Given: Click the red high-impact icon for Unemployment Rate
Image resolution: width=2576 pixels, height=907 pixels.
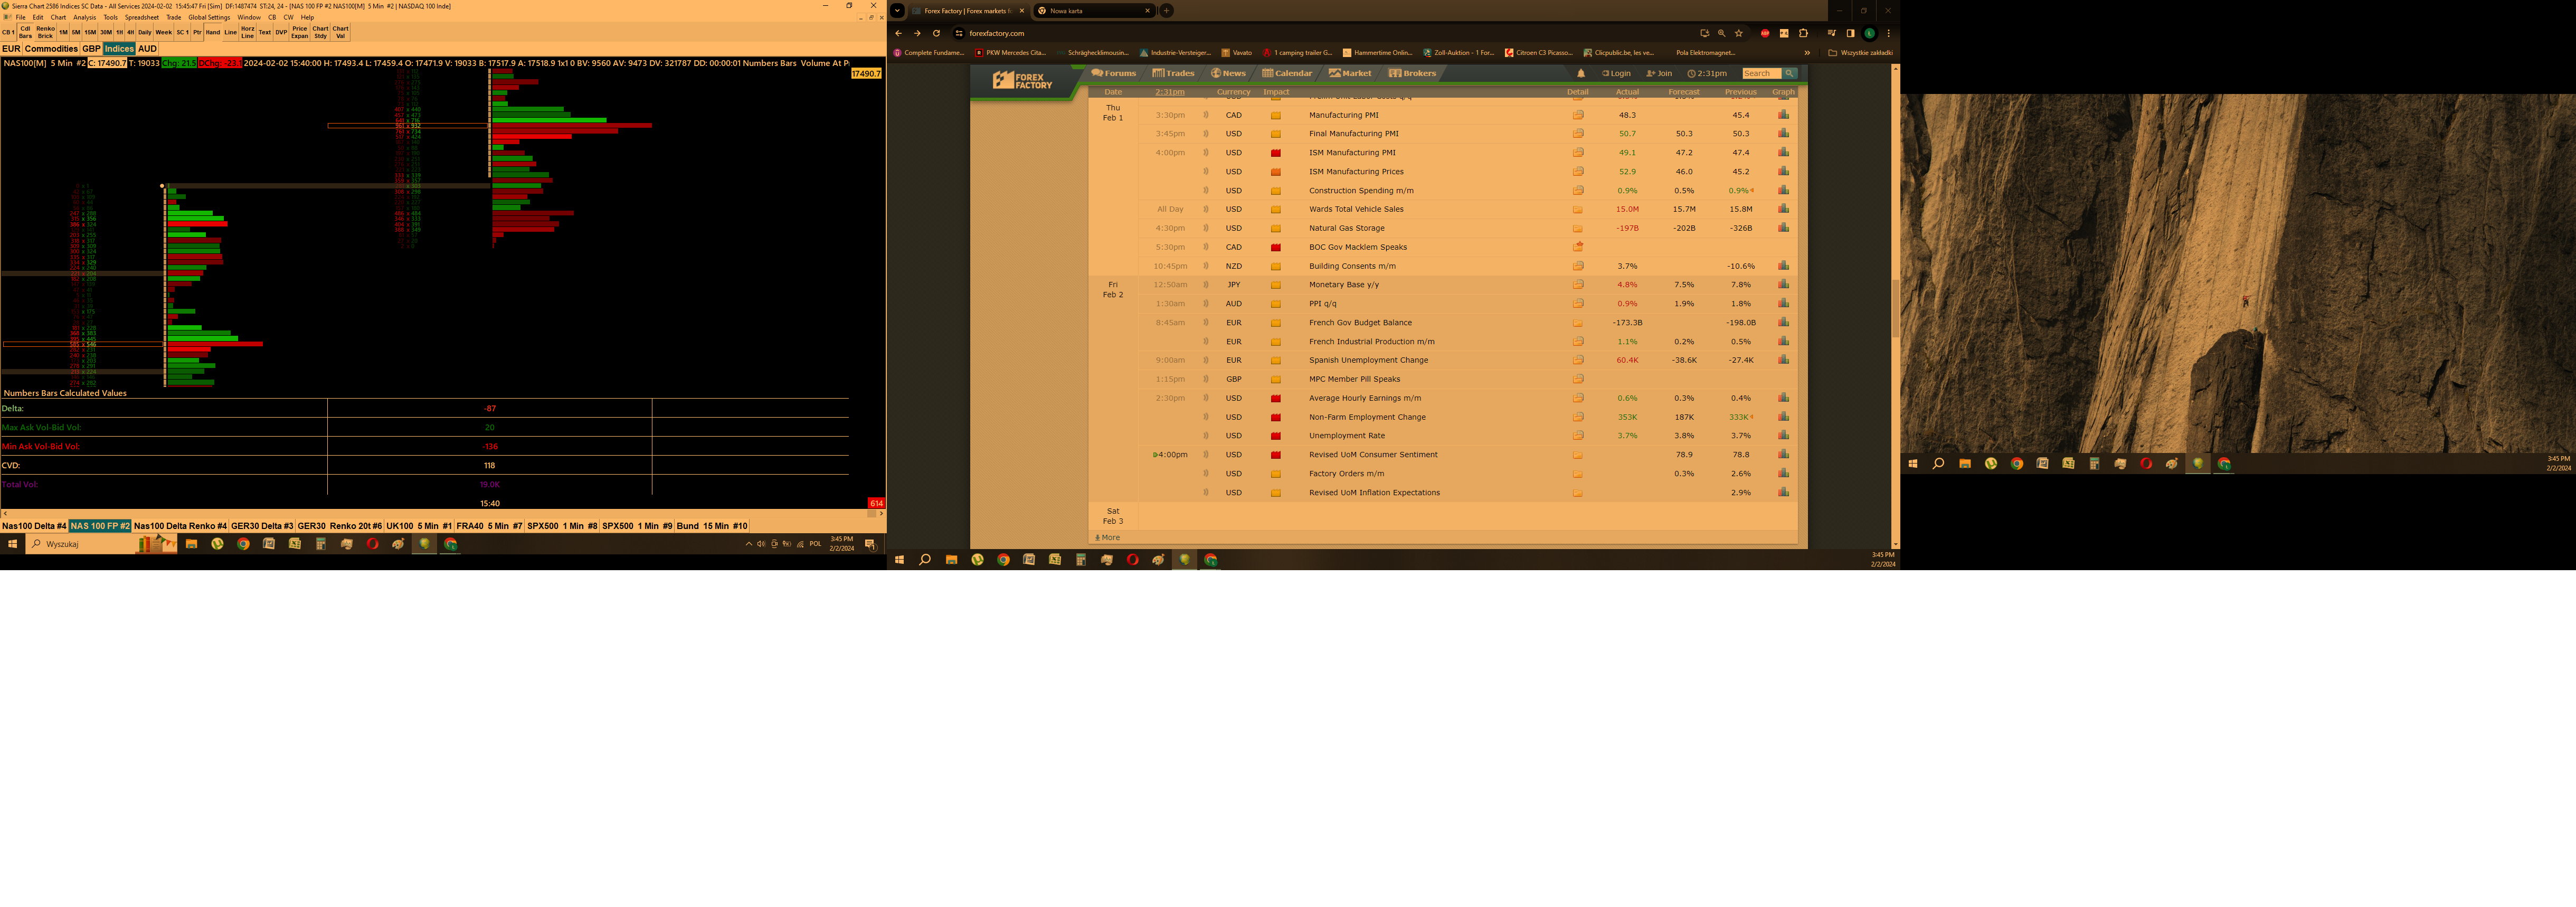Looking at the screenshot, I should pyautogui.click(x=1275, y=436).
